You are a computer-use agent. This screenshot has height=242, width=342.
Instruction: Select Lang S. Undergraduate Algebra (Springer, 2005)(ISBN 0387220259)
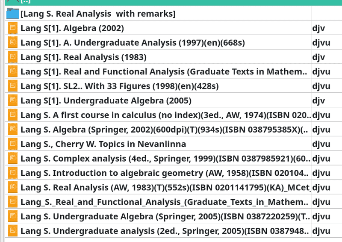coord(165,217)
